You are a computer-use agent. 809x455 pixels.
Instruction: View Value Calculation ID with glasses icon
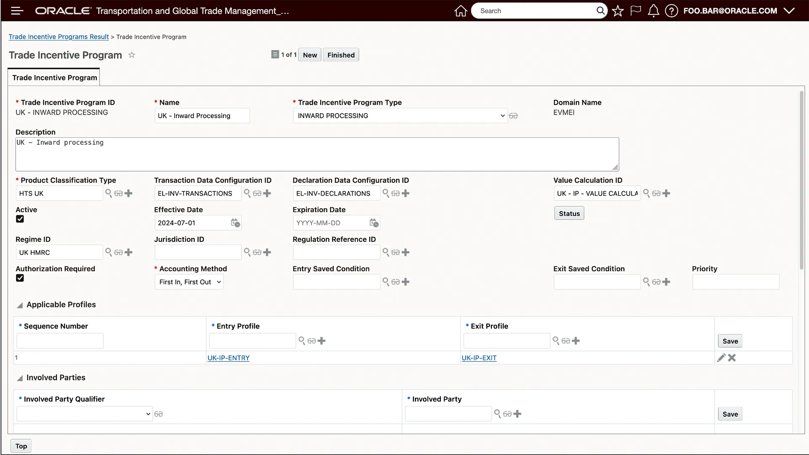click(x=656, y=193)
